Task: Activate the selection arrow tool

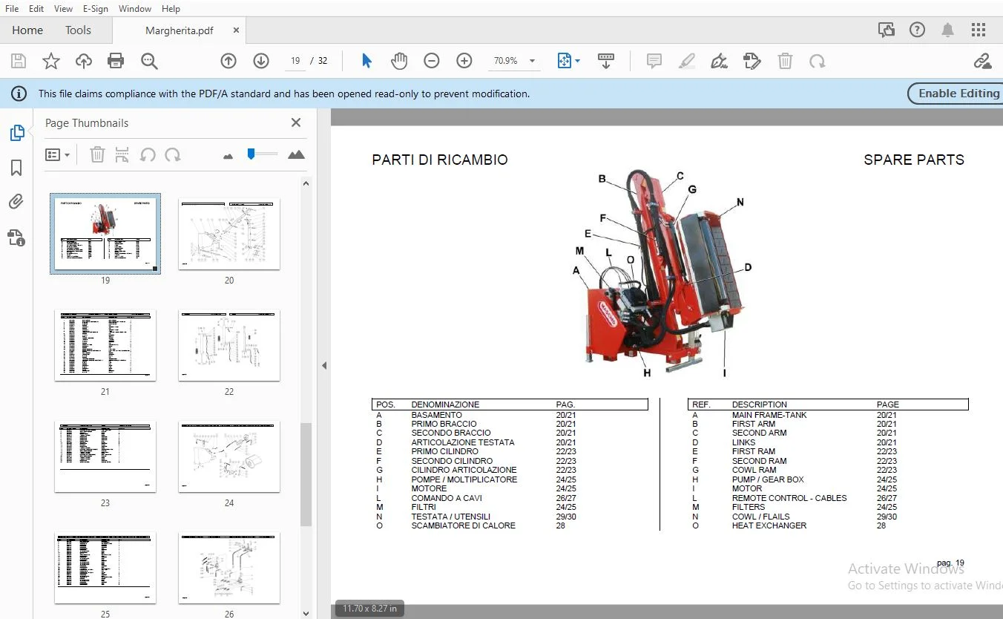Action: pyautogui.click(x=366, y=61)
